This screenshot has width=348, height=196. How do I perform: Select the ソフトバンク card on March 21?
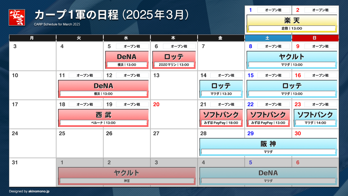(x=221, y=118)
